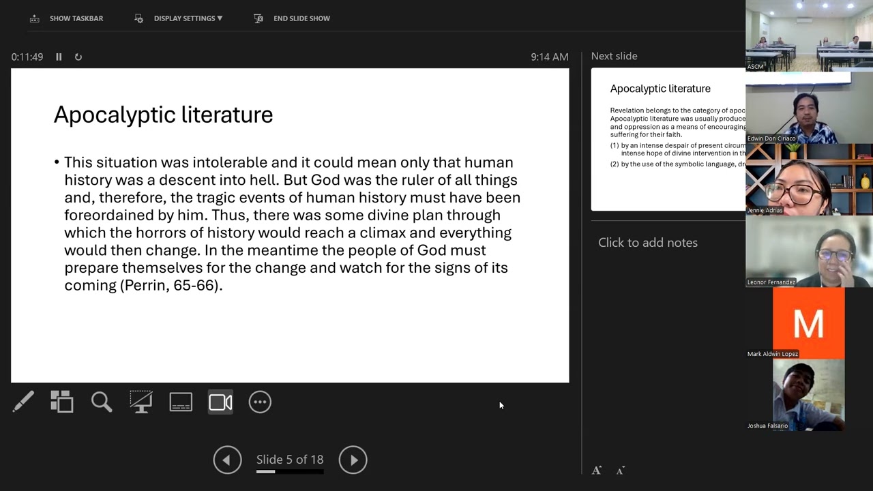This screenshot has height=491, width=873.
Task: Select the pen and laser pointer tool
Action: (x=23, y=402)
